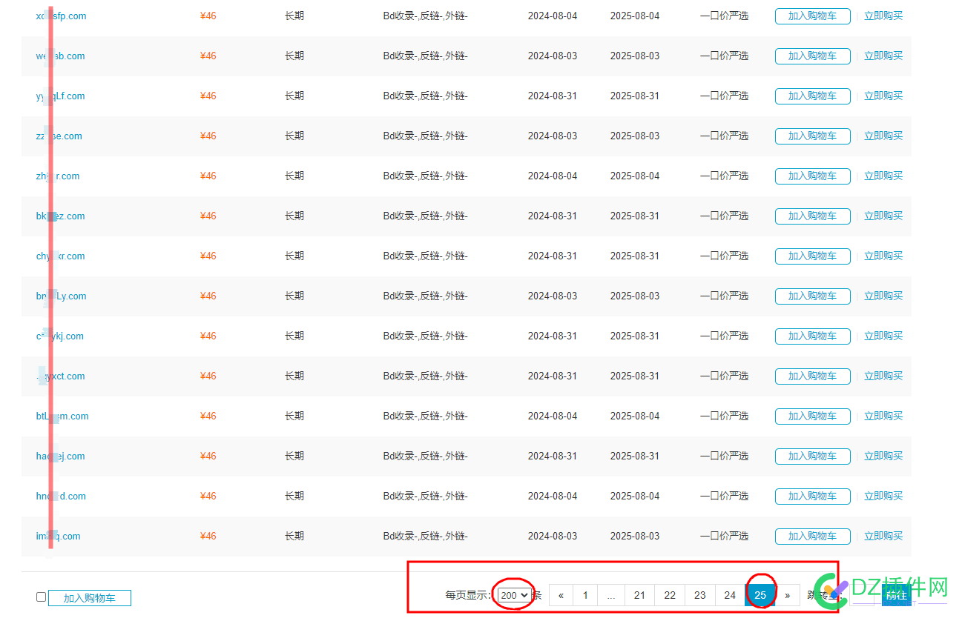Click 立即购买 for the ykj.com row
962x621 pixels.
point(883,336)
